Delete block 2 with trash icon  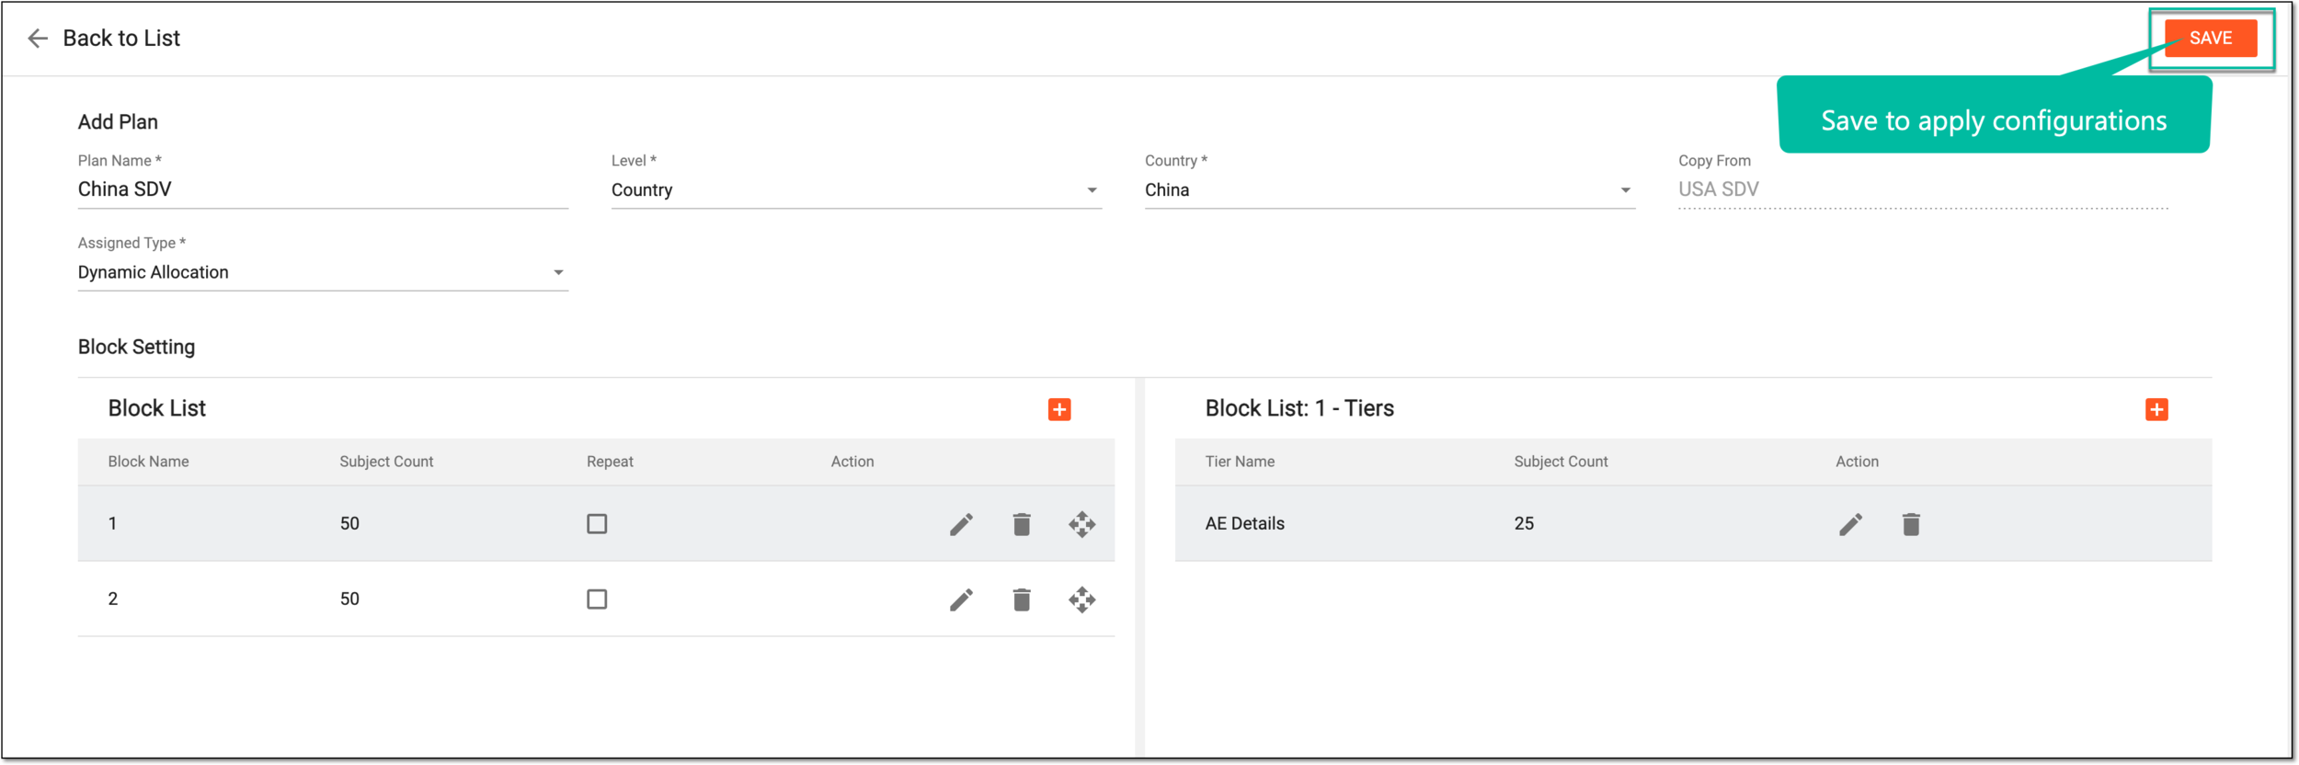point(1022,599)
